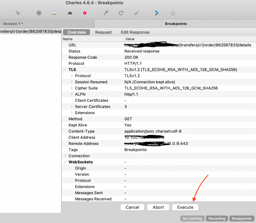Toggle SSL proxying padlock icon
The image size is (256, 223).
point(54,13)
